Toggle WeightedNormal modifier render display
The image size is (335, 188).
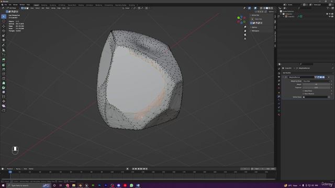pos(323,77)
